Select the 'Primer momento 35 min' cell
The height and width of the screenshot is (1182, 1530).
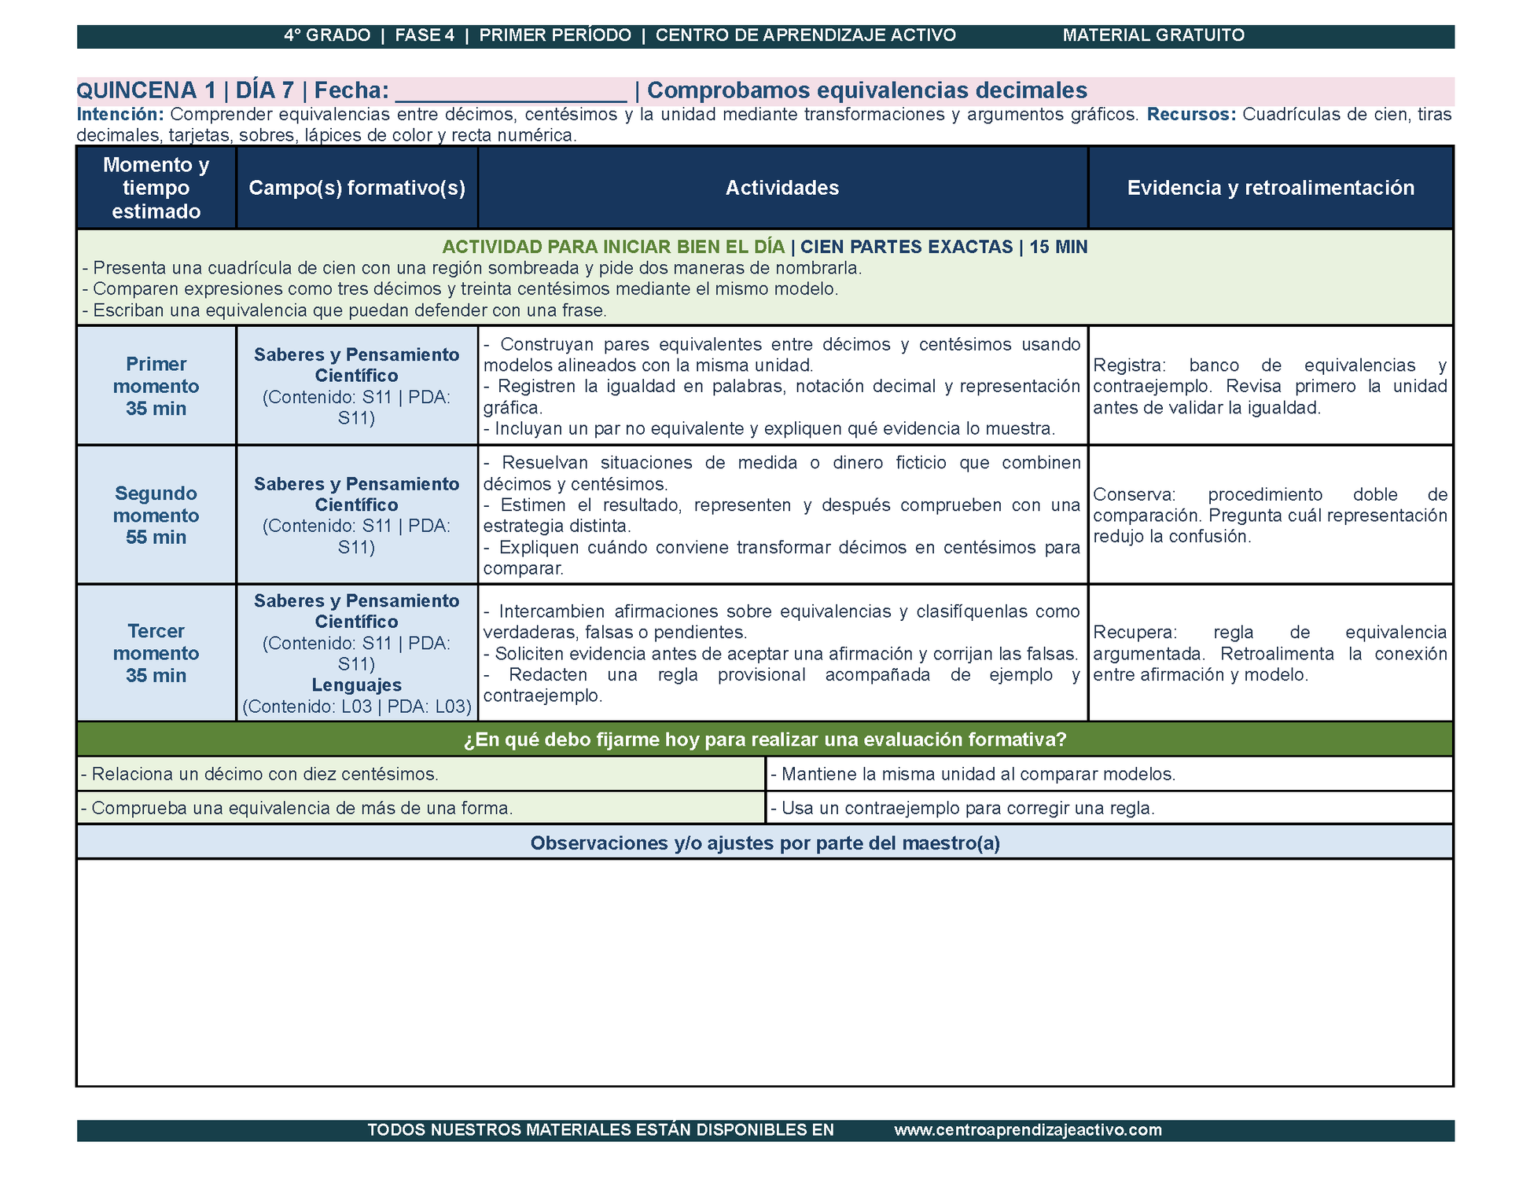click(156, 386)
